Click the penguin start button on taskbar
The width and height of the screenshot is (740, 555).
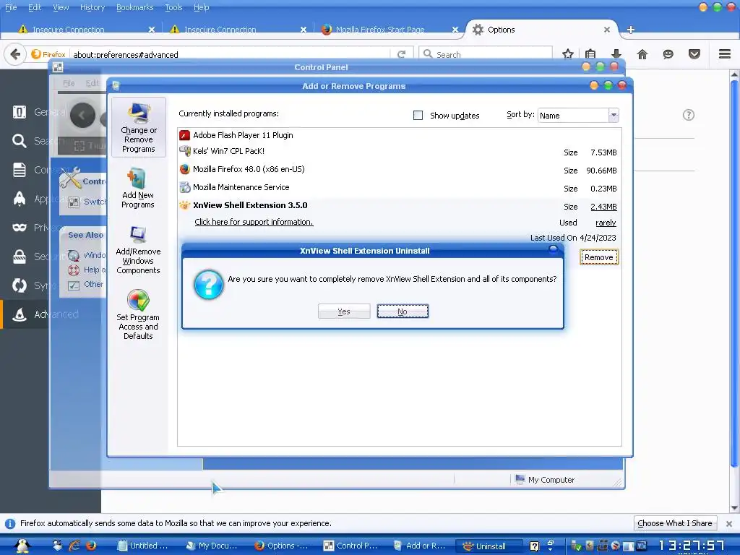[x=22, y=546]
